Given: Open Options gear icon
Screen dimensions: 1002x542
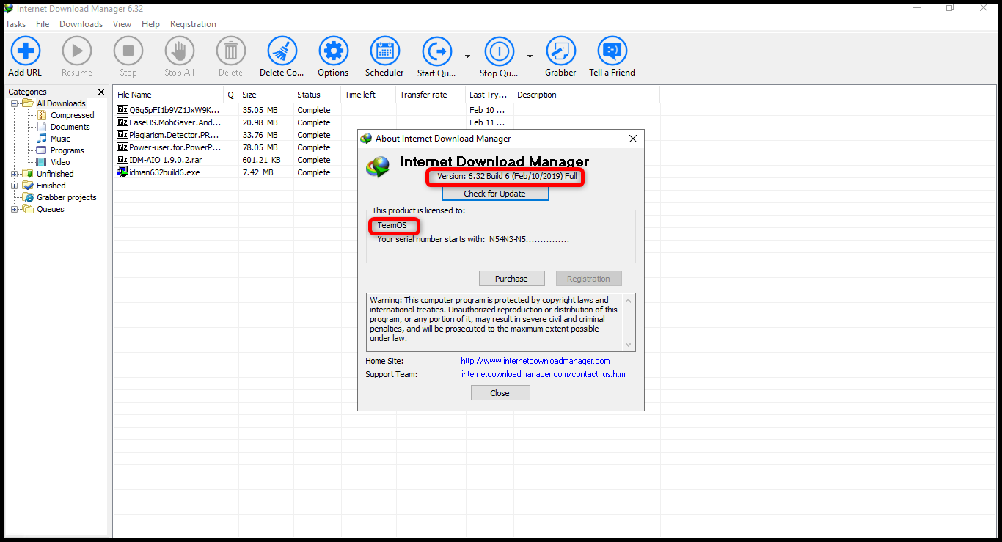Looking at the screenshot, I should [x=334, y=51].
